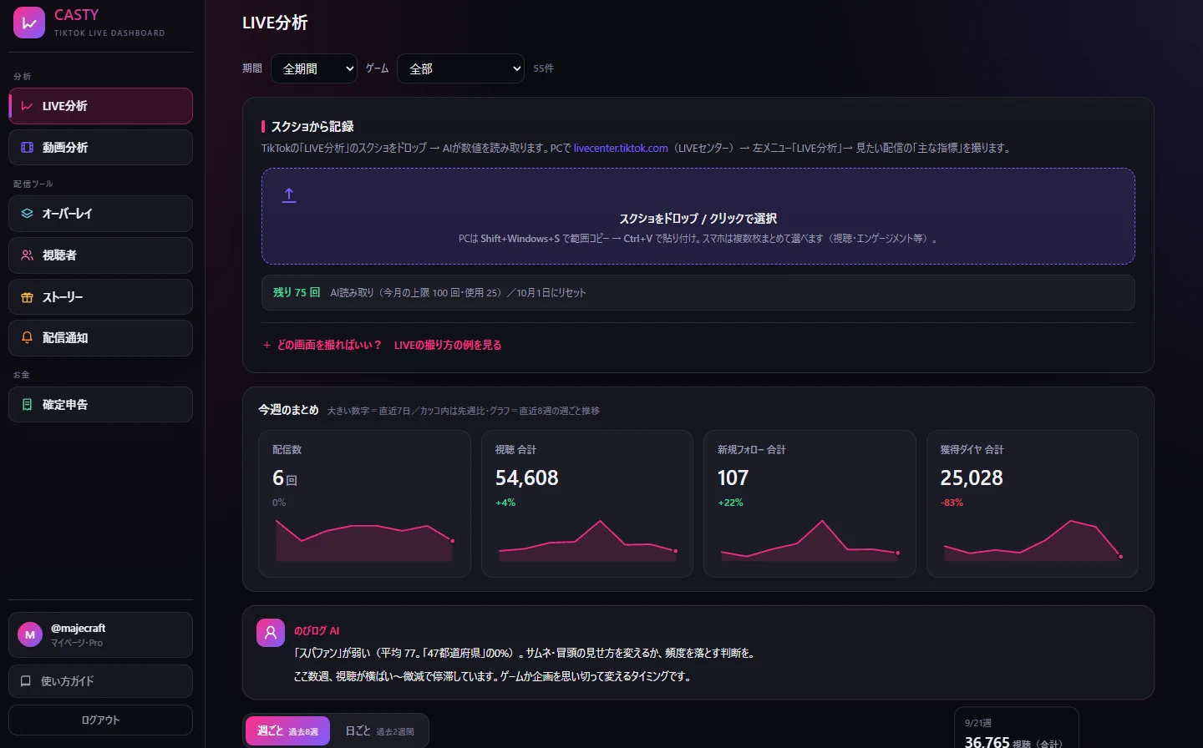Click the LIVE分析 chart icon in sidebar

coord(27,106)
